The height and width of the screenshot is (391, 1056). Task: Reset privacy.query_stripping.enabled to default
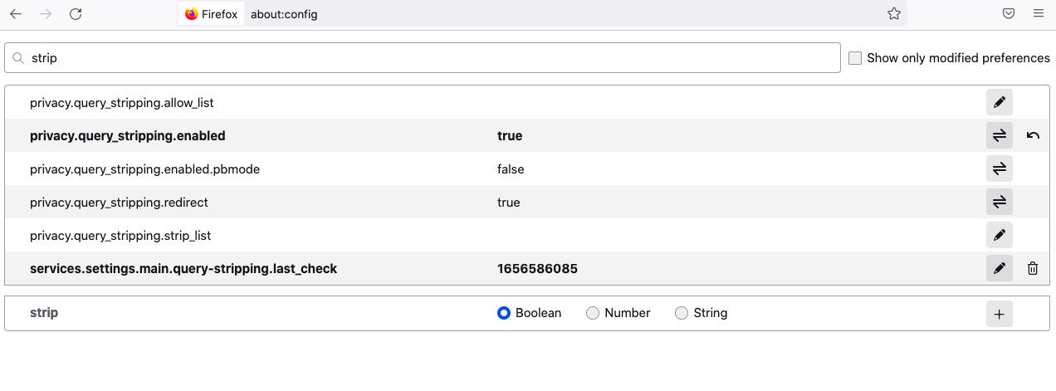pyautogui.click(x=1033, y=135)
